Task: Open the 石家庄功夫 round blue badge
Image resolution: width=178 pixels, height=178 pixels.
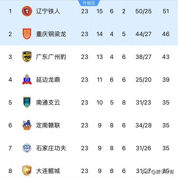Action: coord(27,148)
